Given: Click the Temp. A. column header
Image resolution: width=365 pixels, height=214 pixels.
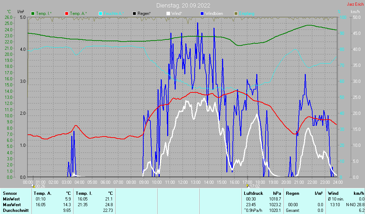Looking at the screenshot, I should (43, 193).
